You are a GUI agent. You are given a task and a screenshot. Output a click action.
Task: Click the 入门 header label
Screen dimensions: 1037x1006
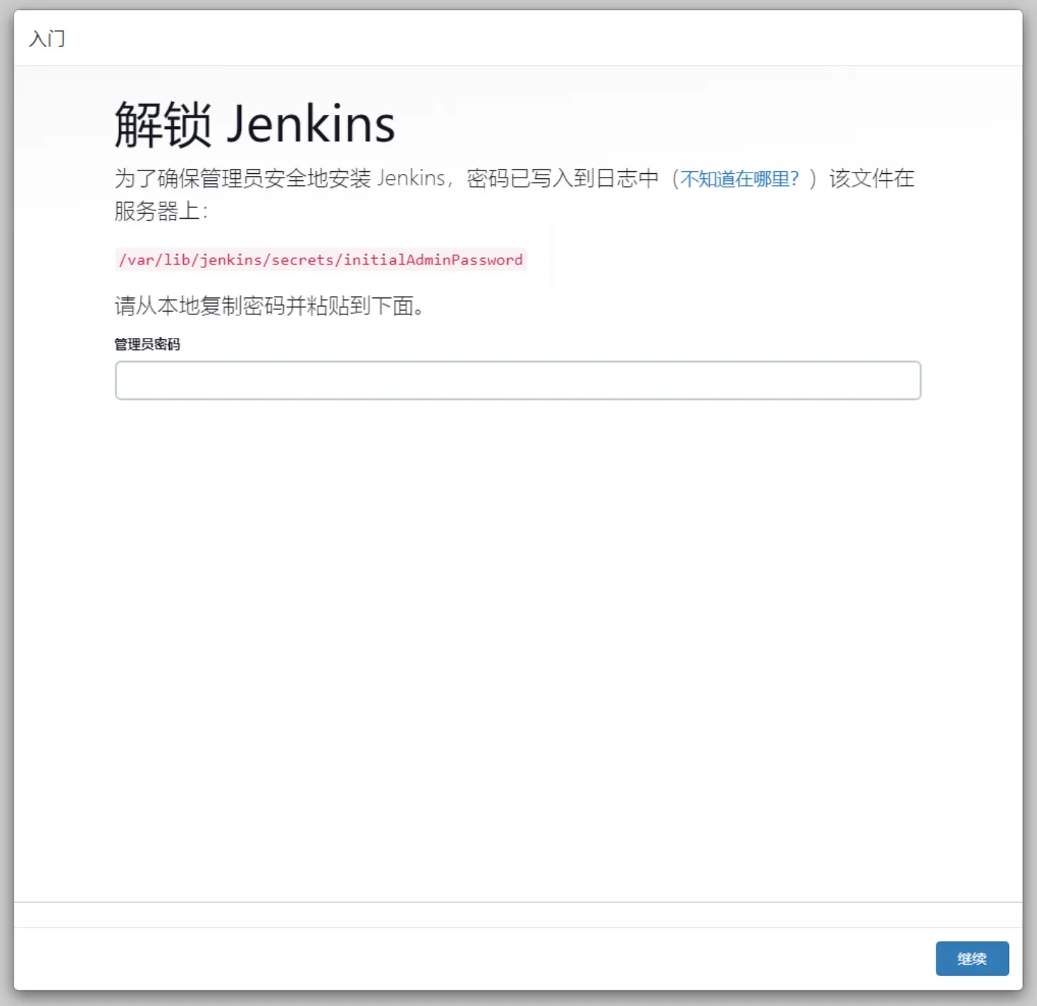tap(46, 39)
